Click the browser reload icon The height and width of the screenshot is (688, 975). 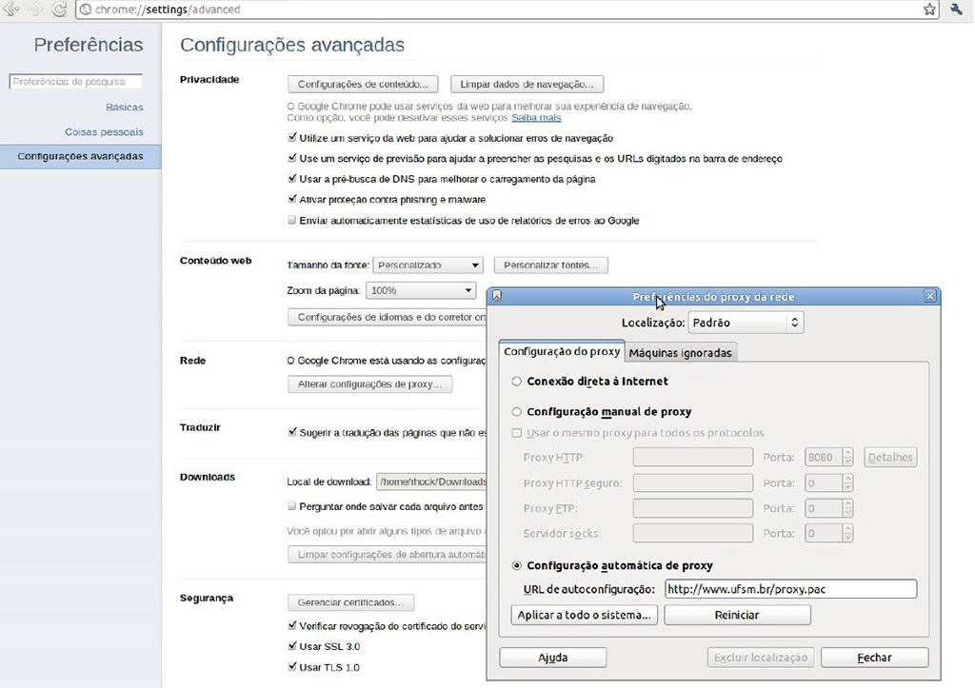pos(59,10)
